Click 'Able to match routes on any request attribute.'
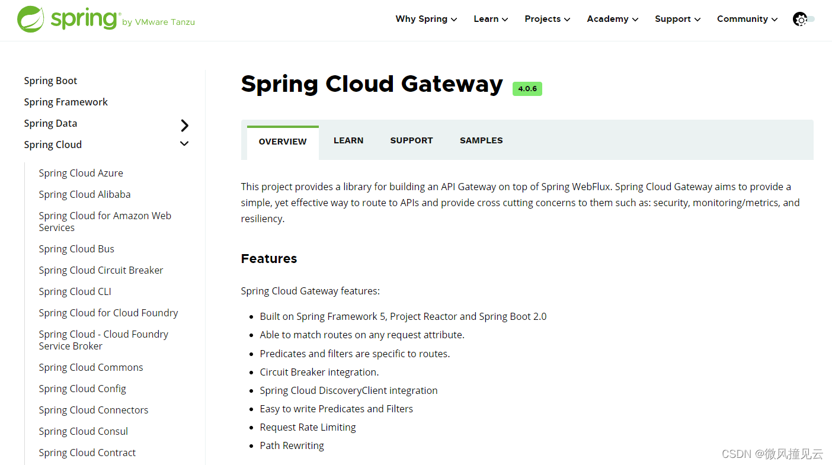The width and height of the screenshot is (832, 465). (x=362, y=335)
